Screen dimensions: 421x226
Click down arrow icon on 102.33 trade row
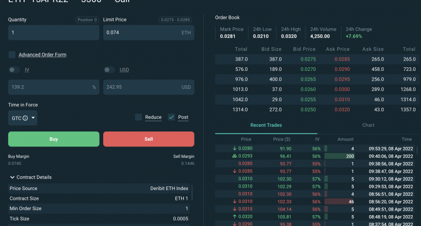pyautogui.click(x=235, y=202)
